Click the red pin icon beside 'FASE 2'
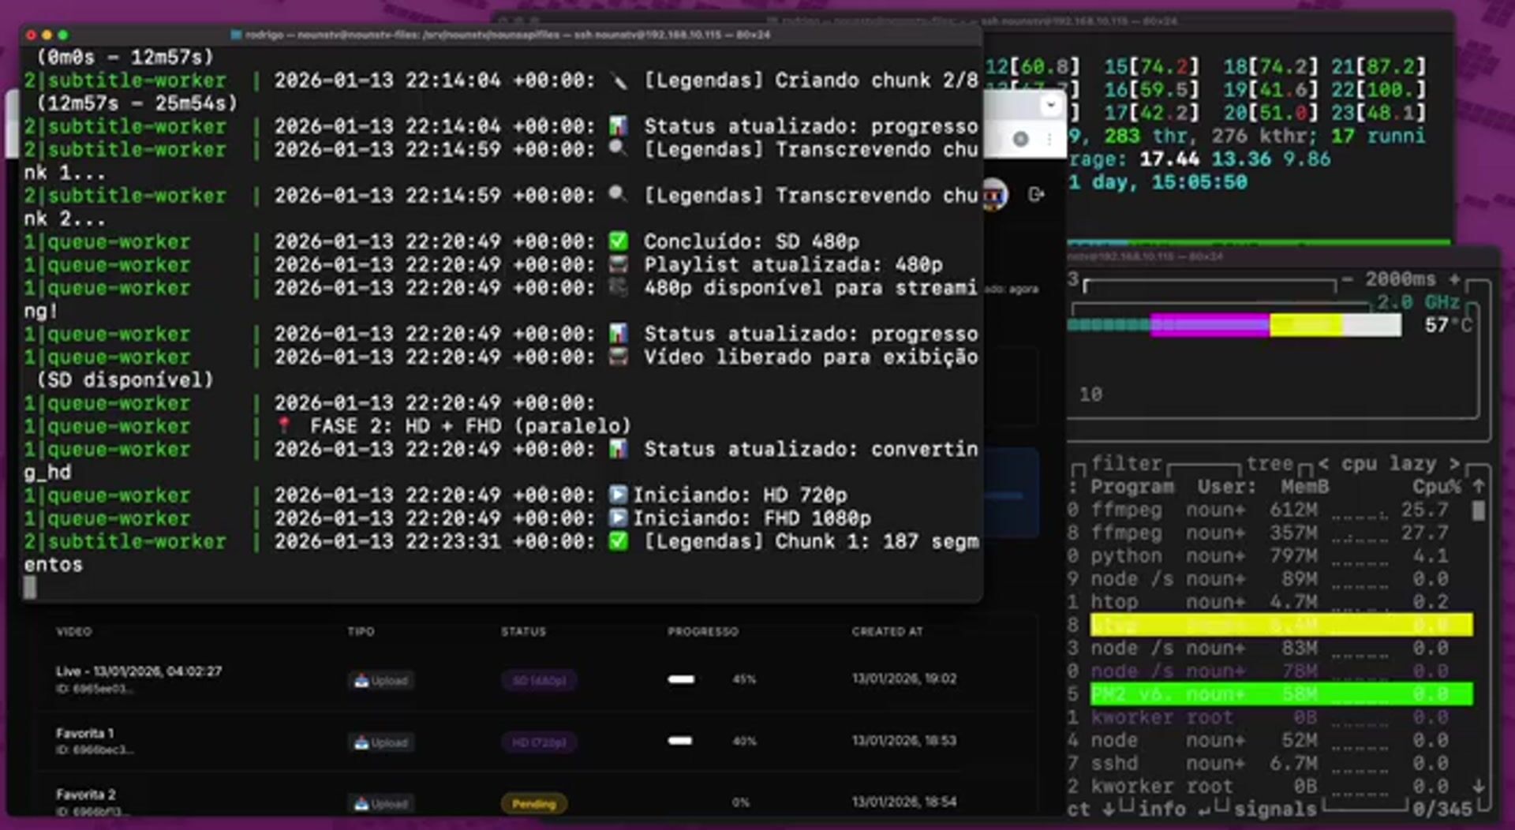 click(285, 426)
